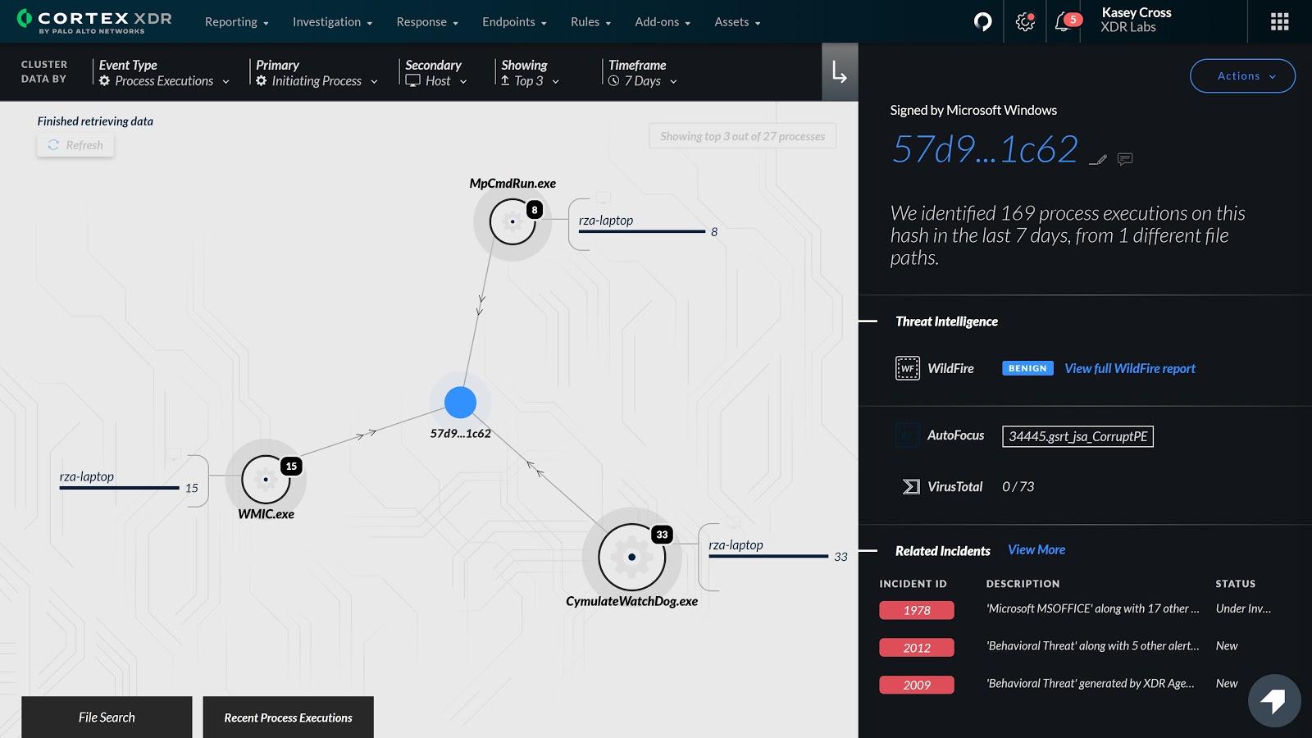Select the central blue 57d9...1c62 hash node
This screenshot has height=738, width=1312.
point(460,403)
